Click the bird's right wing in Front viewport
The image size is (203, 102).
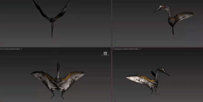click(75, 77)
